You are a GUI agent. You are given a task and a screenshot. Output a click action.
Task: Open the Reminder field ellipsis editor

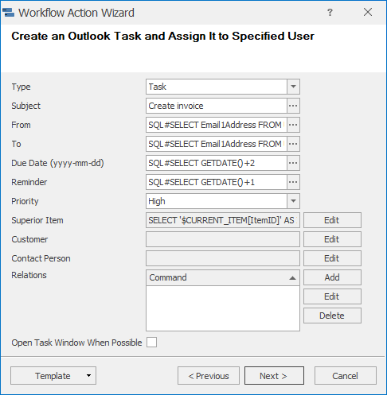coord(293,182)
